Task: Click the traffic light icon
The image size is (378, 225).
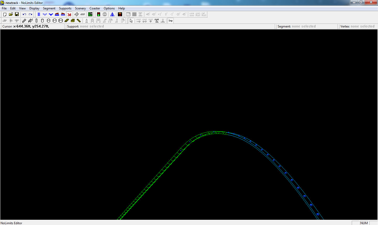Action: click(x=98, y=14)
